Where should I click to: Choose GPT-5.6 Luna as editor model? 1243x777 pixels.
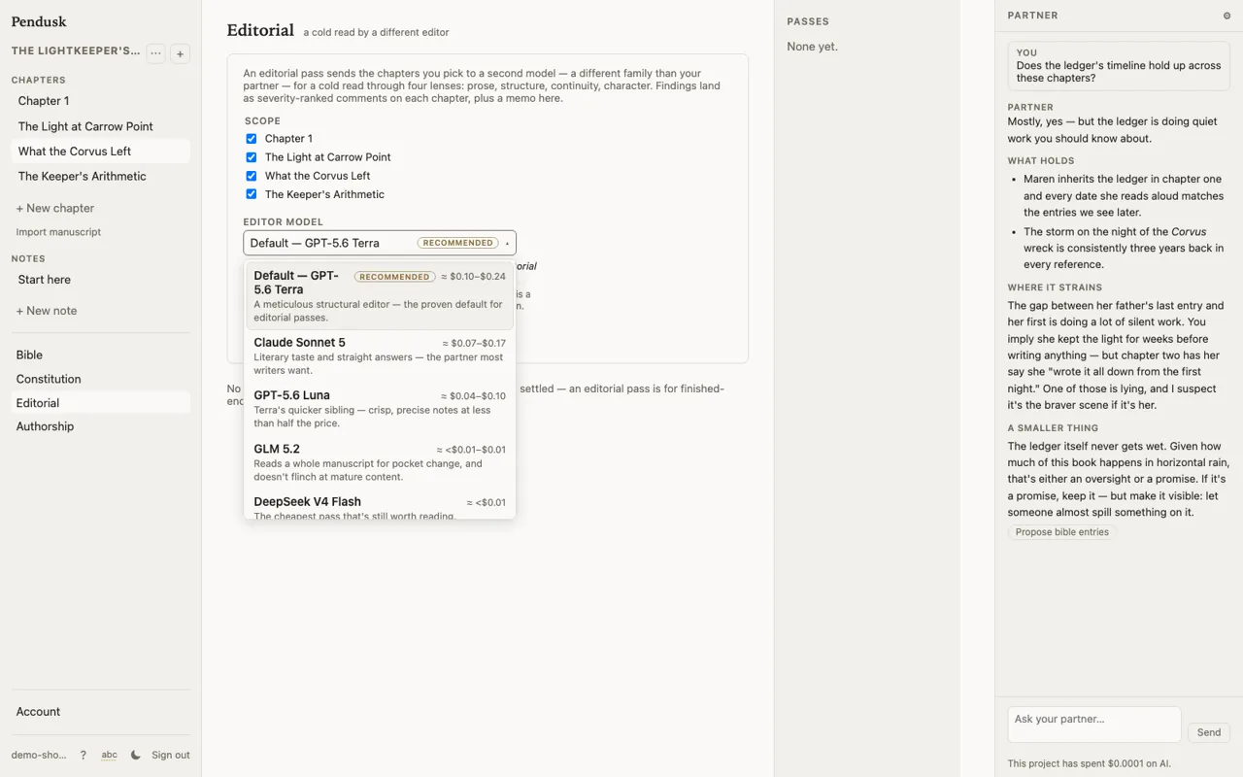tap(380, 409)
